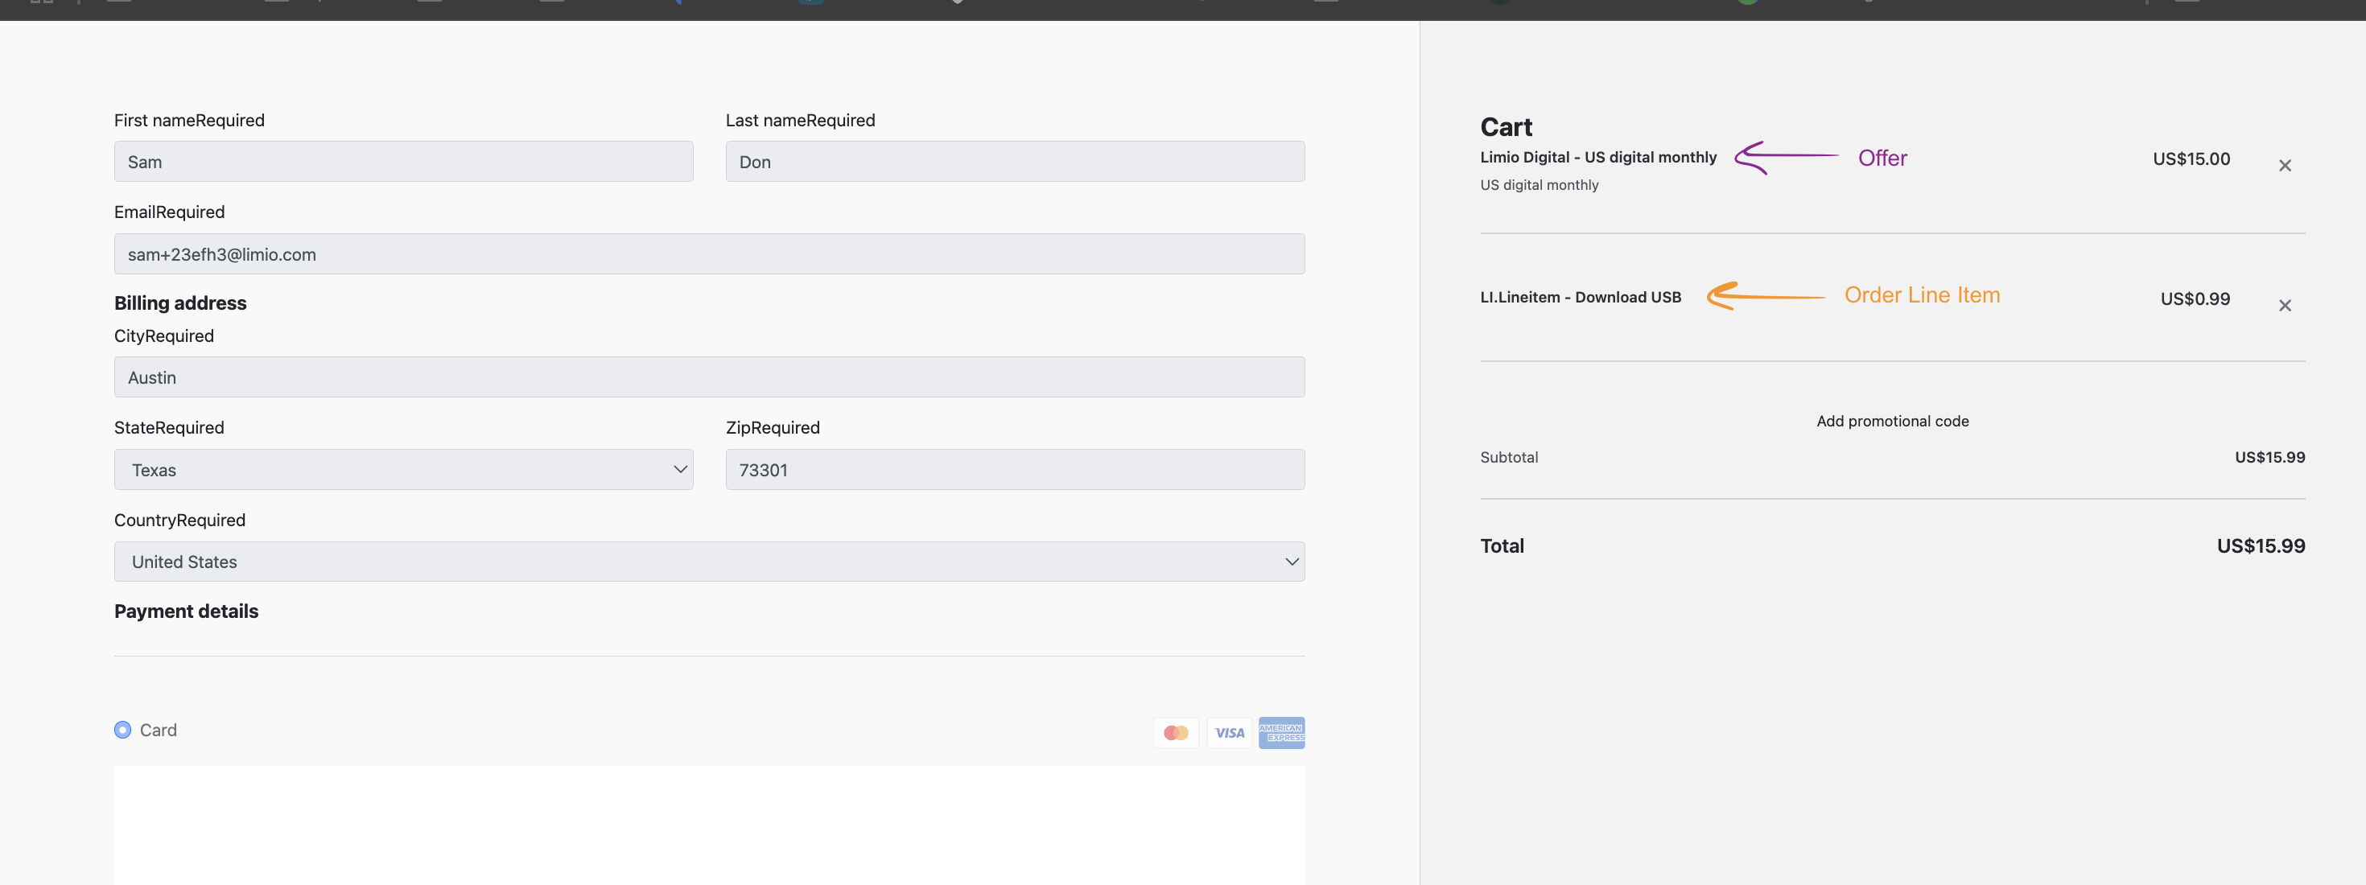Click the LI.Lineitem - Download USB item

point(1580,298)
